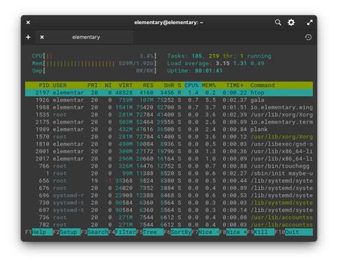Sort by the PRI column header
Viewport: 338px width, 268px height.
pyautogui.click(x=93, y=85)
